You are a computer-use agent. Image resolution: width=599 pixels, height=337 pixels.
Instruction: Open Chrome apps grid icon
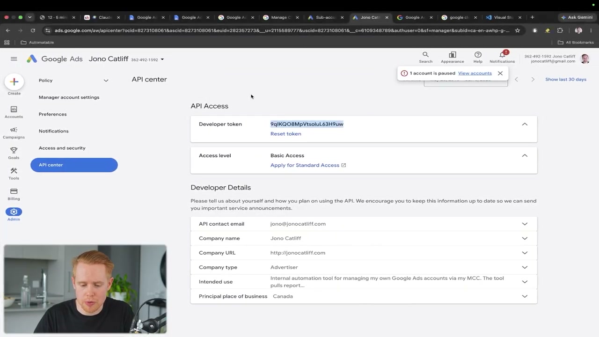(7, 43)
